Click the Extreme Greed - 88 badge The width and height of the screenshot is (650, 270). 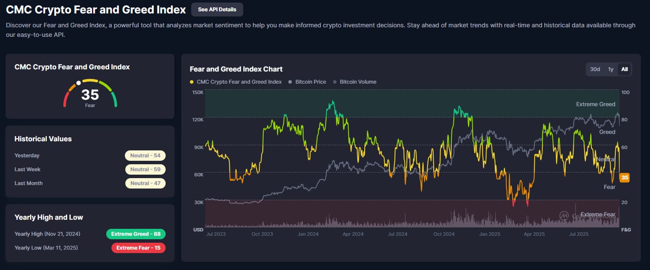[x=136, y=234]
